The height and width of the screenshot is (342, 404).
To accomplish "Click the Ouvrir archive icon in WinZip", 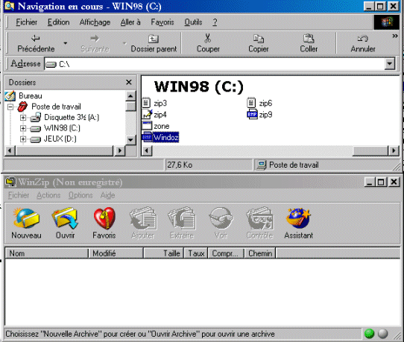I will tap(65, 218).
